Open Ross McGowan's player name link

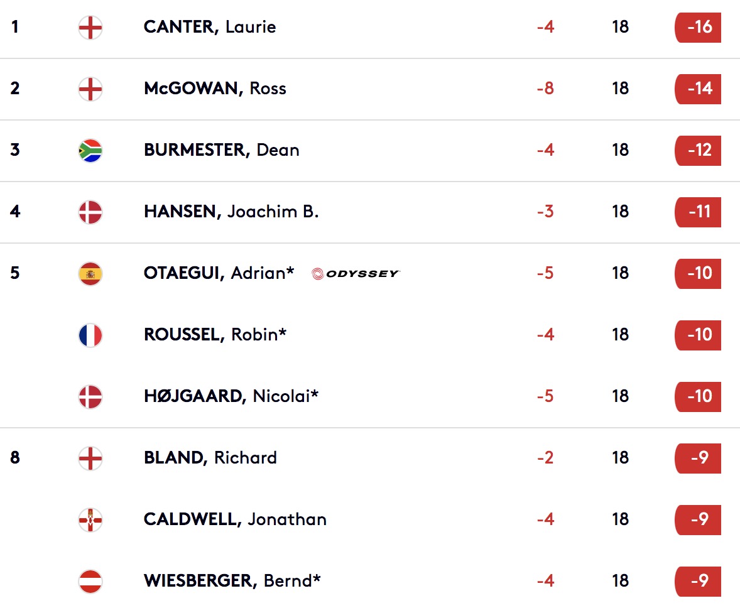(215, 89)
